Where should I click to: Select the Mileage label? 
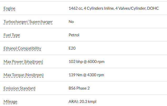pos(10,102)
